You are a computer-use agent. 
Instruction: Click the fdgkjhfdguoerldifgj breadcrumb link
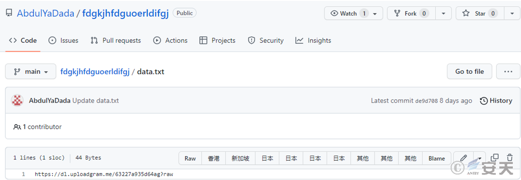[95, 72]
